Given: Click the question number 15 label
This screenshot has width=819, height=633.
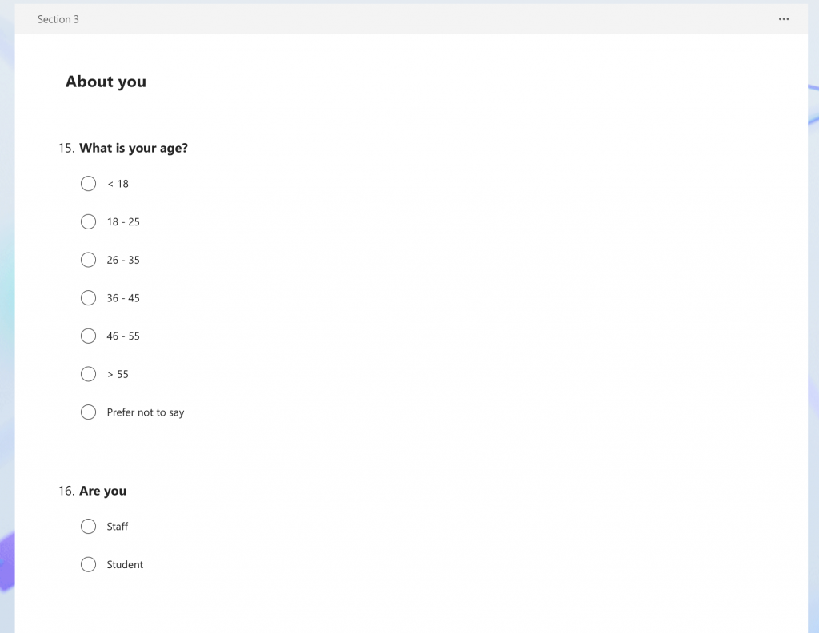Looking at the screenshot, I should 66,148.
